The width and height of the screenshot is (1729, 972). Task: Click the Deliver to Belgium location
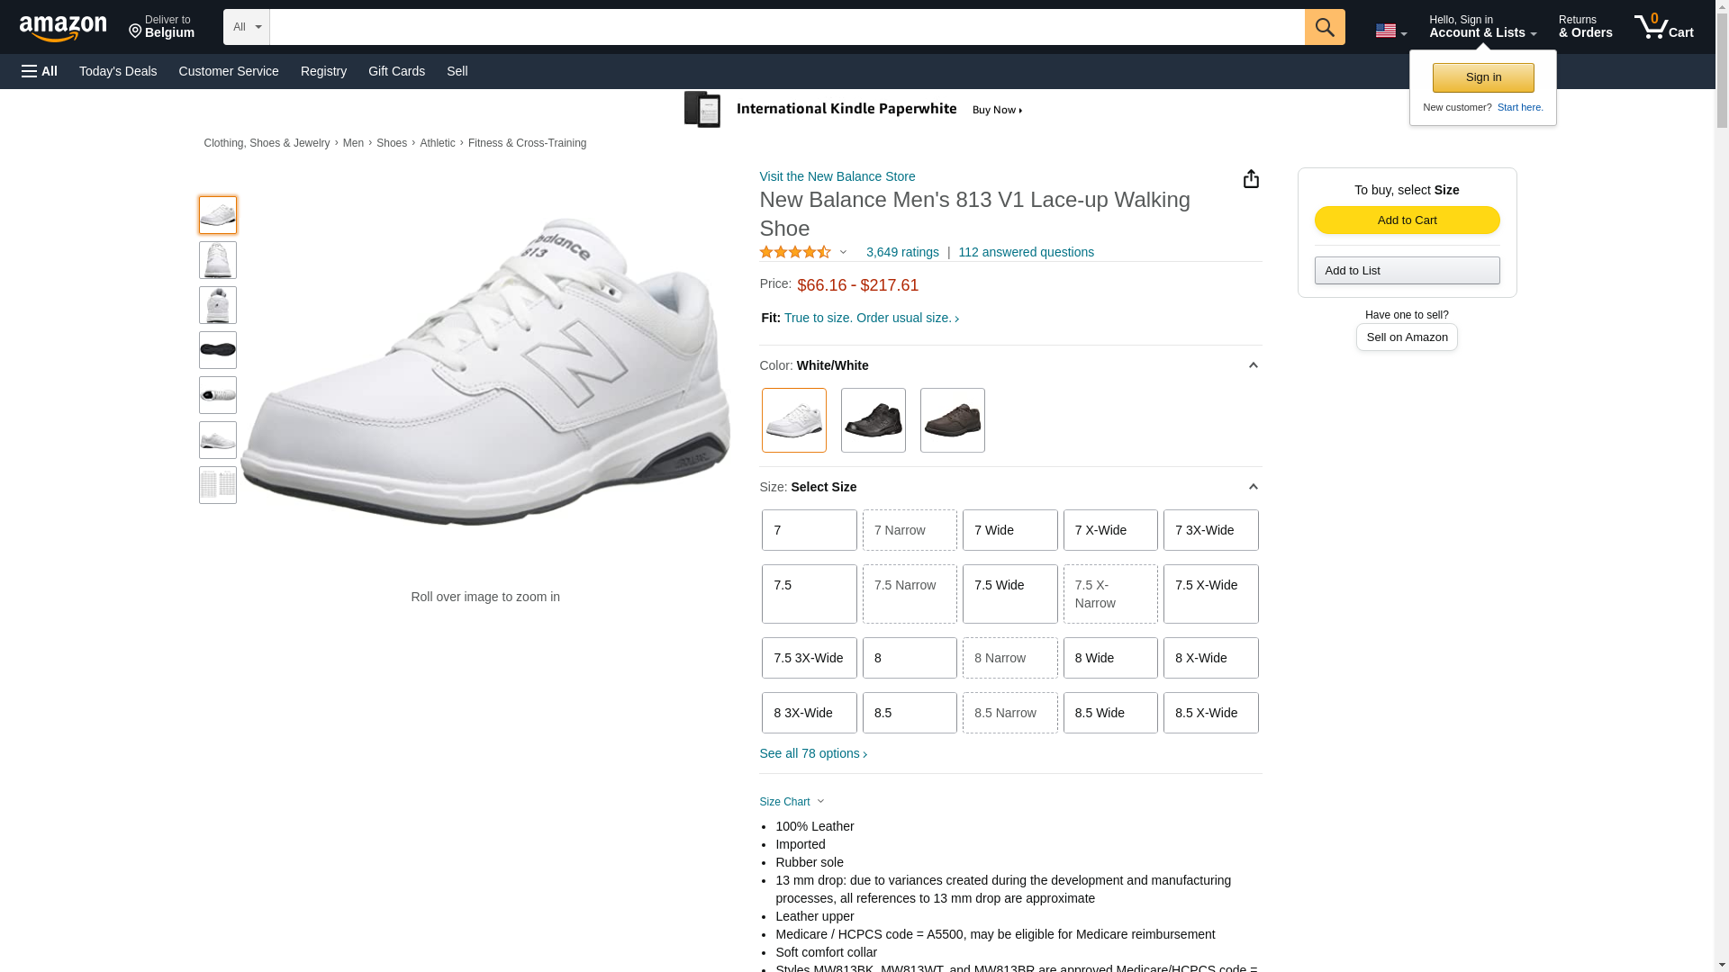point(161,27)
